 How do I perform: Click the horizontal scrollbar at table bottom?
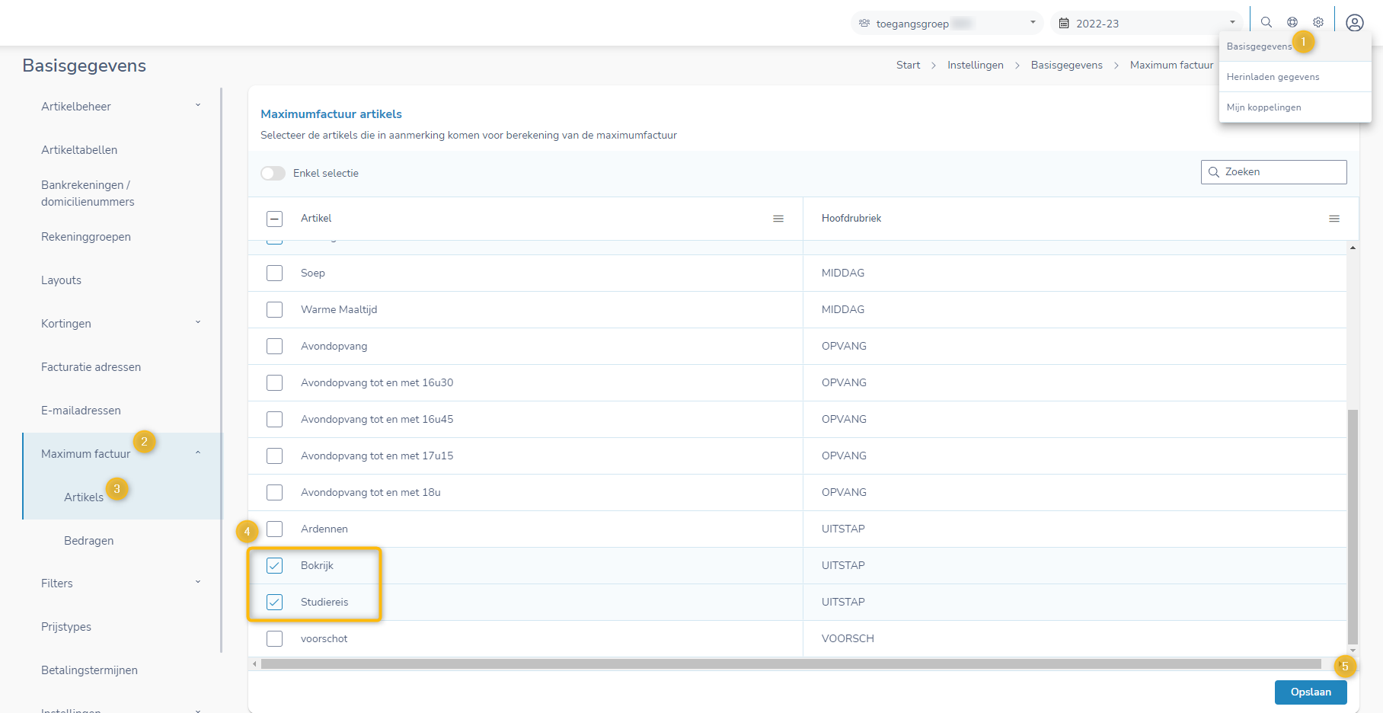click(800, 663)
